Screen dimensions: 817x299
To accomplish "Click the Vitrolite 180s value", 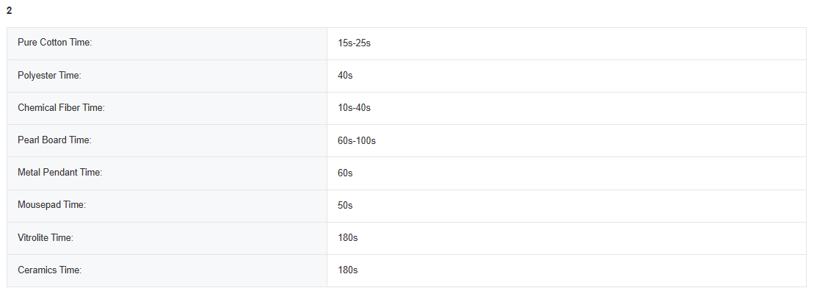I will click(x=347, y=237).
